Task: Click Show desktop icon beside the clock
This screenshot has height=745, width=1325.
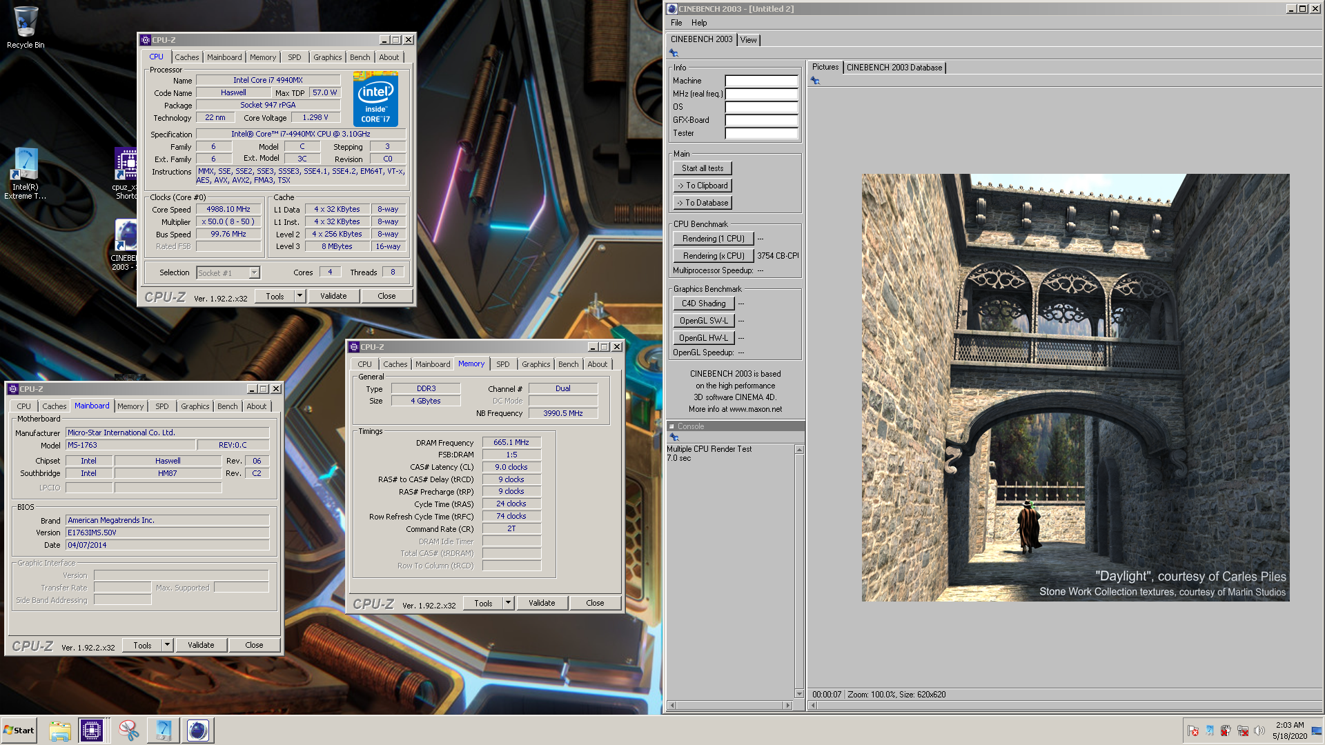Action: (1317, 731)
